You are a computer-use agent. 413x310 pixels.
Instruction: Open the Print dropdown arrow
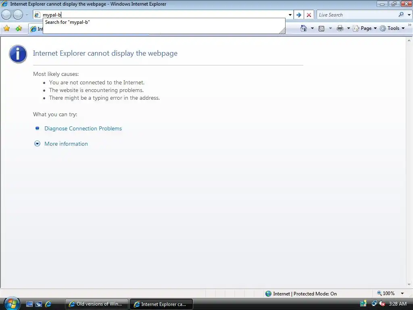click(348, 28)
